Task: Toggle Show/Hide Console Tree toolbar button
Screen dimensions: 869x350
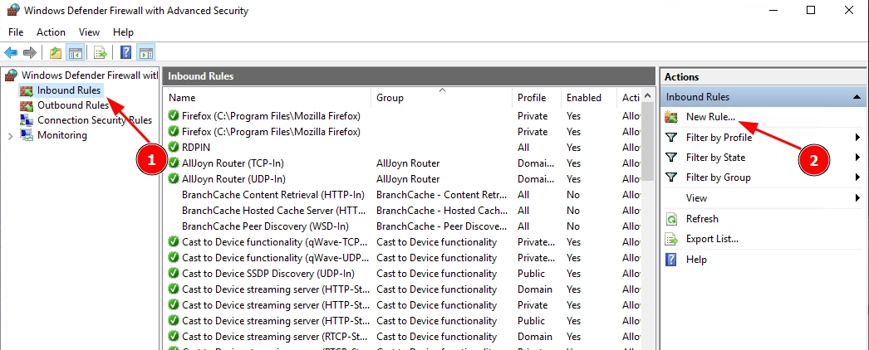Action: 76,53
